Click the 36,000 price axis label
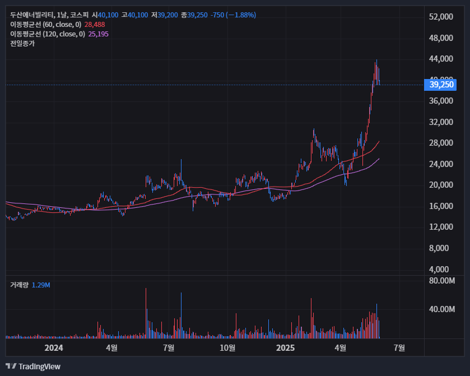 (x=441, y=101)
